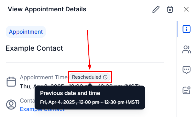
Task: Click the Appointment Time label
Action: [x=44, y=77]
